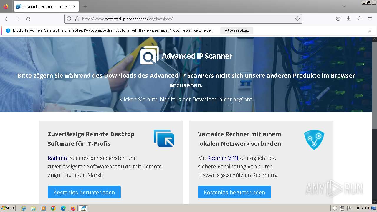
Task: Go forward with the browser arrow
Action: 18,19
